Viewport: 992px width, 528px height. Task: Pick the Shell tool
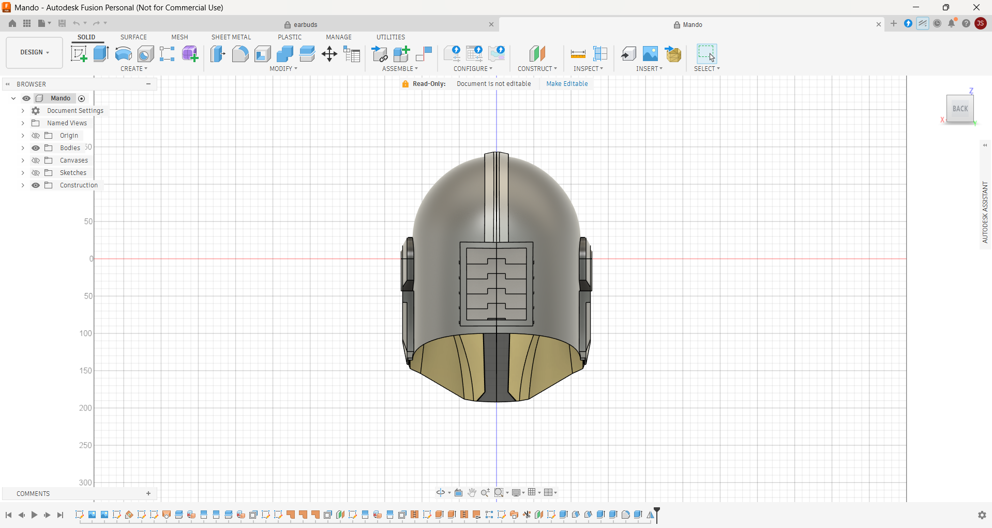[x=262, y=54]
